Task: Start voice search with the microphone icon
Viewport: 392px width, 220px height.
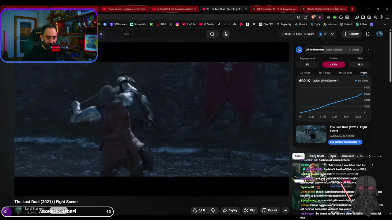Action: [x=226, y=34]
